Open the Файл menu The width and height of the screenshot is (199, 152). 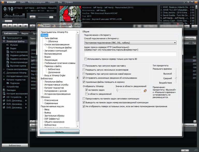(x=23, y=2)
